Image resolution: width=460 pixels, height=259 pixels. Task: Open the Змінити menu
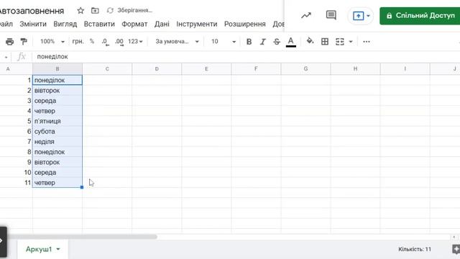click(33, 24)
